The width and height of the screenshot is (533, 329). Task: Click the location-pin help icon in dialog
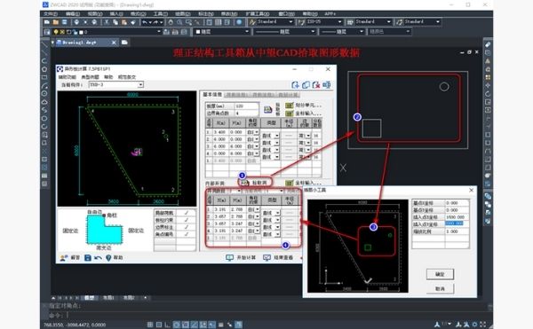(x=108, y=258)
